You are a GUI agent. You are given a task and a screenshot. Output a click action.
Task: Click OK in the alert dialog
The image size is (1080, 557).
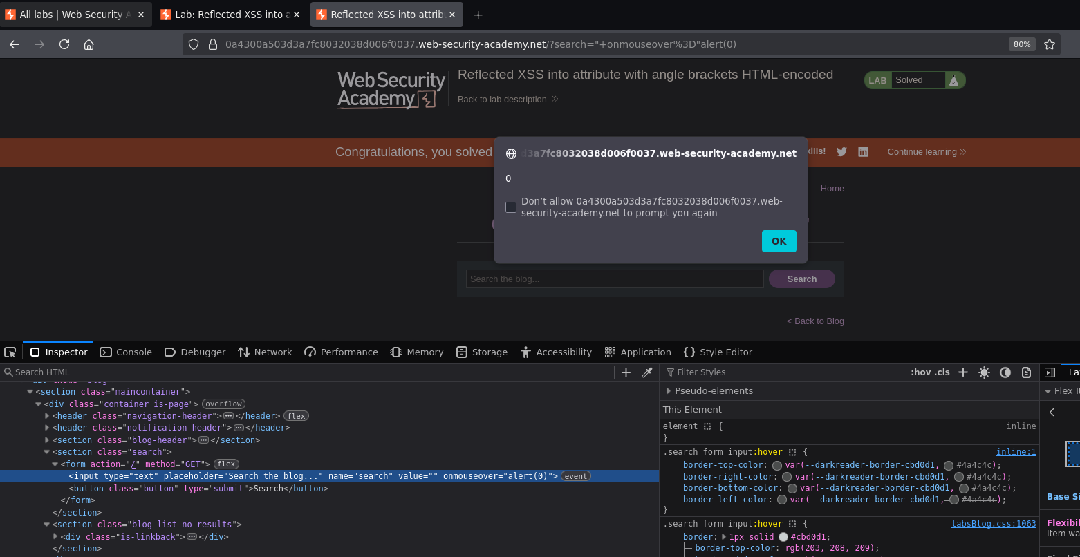coord(779,241)
